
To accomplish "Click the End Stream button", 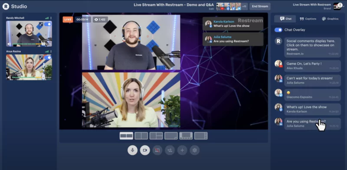I will pos(260,6).
